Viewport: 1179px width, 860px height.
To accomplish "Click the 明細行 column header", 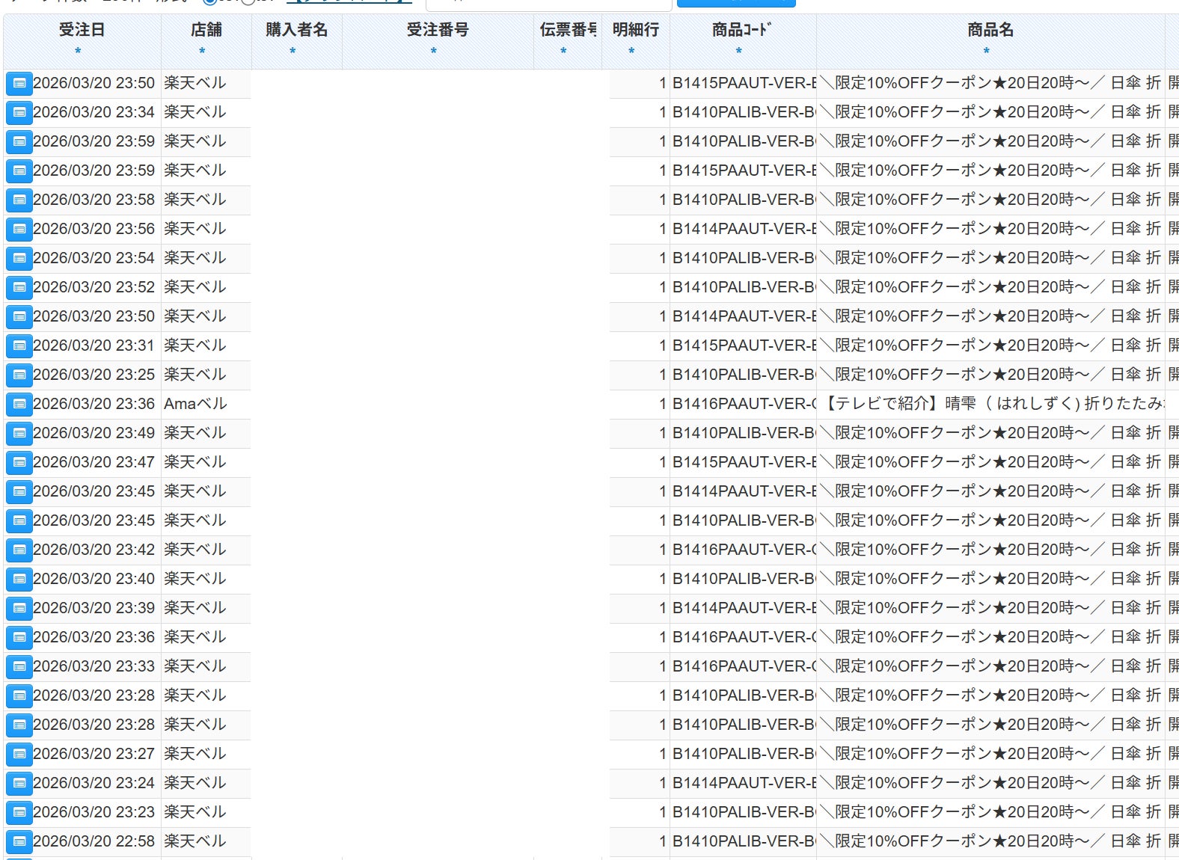I will click(x=635, y=30).
